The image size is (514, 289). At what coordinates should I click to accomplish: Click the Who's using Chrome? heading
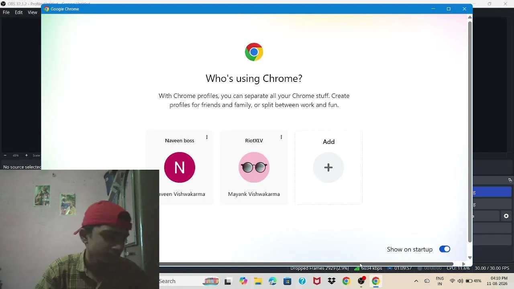pyautogui.click(x=254, y=78)
